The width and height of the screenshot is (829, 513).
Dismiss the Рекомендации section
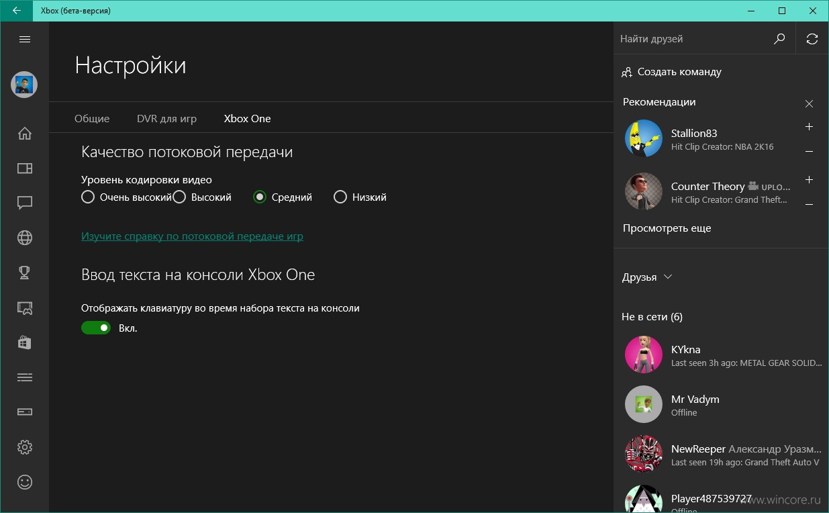pos(809,103)
